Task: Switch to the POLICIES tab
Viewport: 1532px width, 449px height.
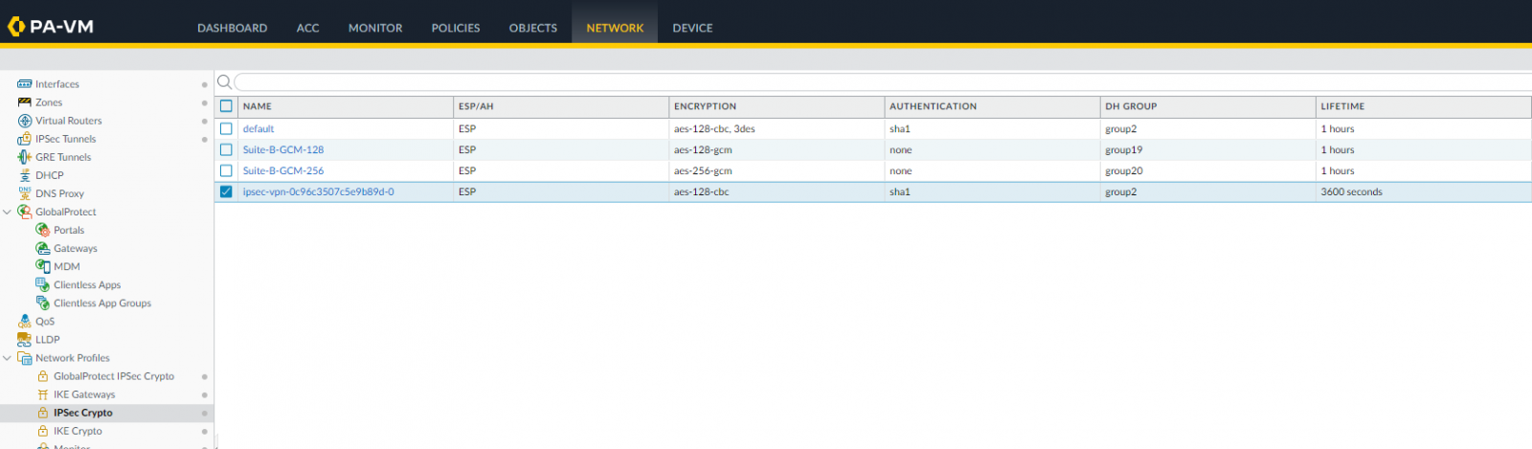Action: [455, 28]
